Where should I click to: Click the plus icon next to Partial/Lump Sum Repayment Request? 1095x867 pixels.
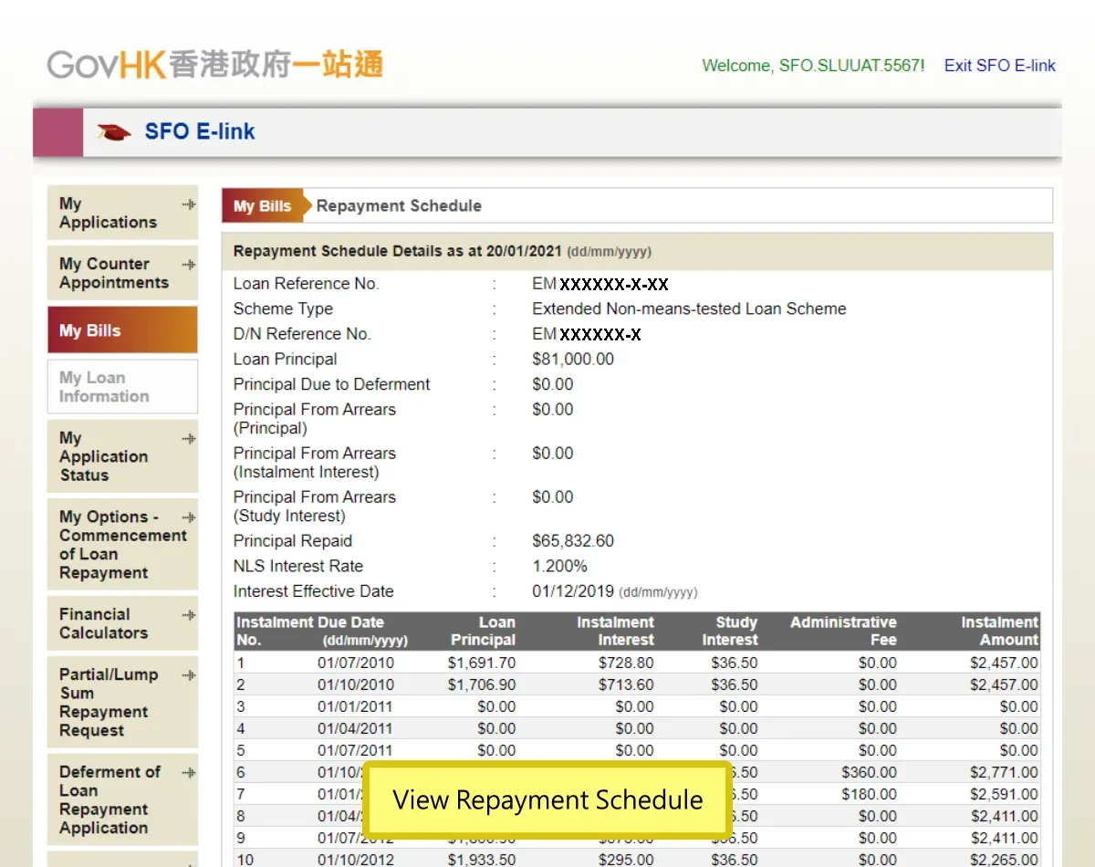pyautogui.click(x=189, y=674)
